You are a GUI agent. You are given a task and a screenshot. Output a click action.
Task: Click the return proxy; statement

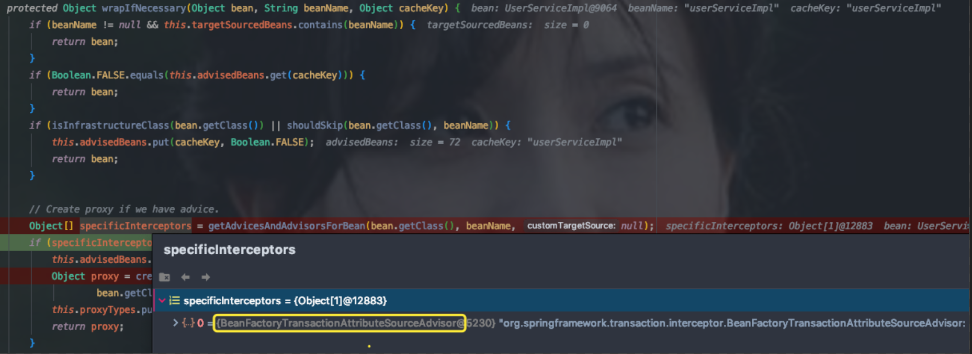click(88, 327)
